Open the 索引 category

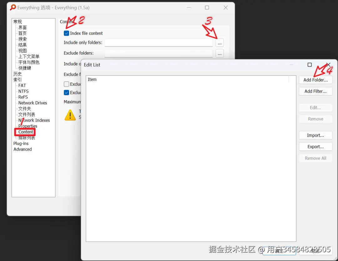pos(18,80)
